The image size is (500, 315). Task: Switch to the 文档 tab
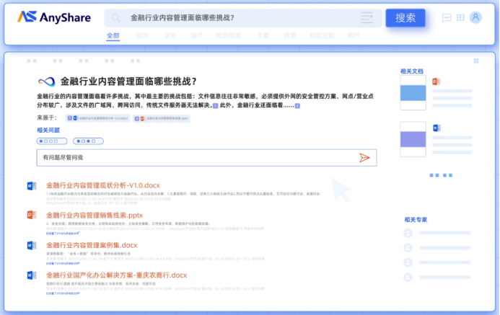coord(170,35)
